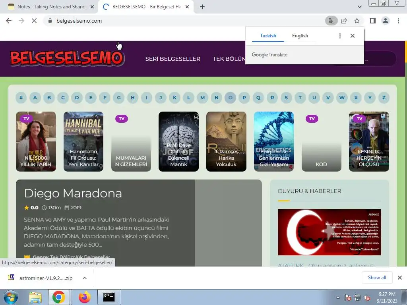Select the BELGESELSEMO tab
Image resolution: width=407 pixels, height=305 pixels.
click(145, 7)
